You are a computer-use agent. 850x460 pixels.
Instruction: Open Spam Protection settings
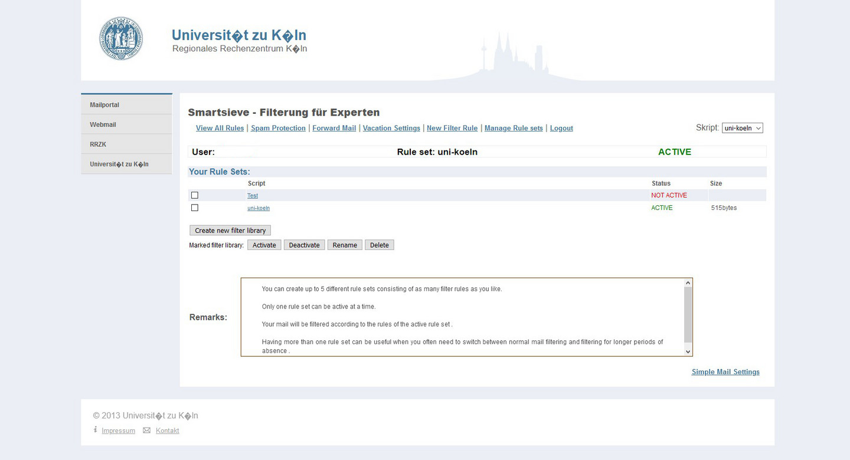pos(278,128)
